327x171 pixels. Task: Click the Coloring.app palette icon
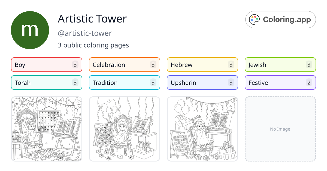tap(254, 19)
